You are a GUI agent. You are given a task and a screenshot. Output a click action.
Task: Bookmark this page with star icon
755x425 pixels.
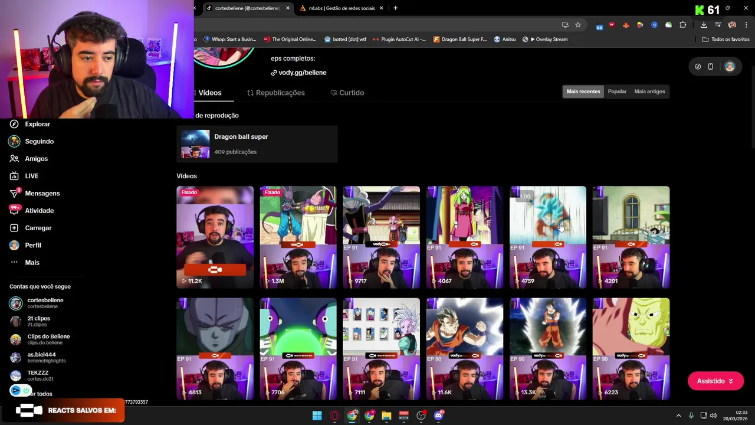click(578, 25)
